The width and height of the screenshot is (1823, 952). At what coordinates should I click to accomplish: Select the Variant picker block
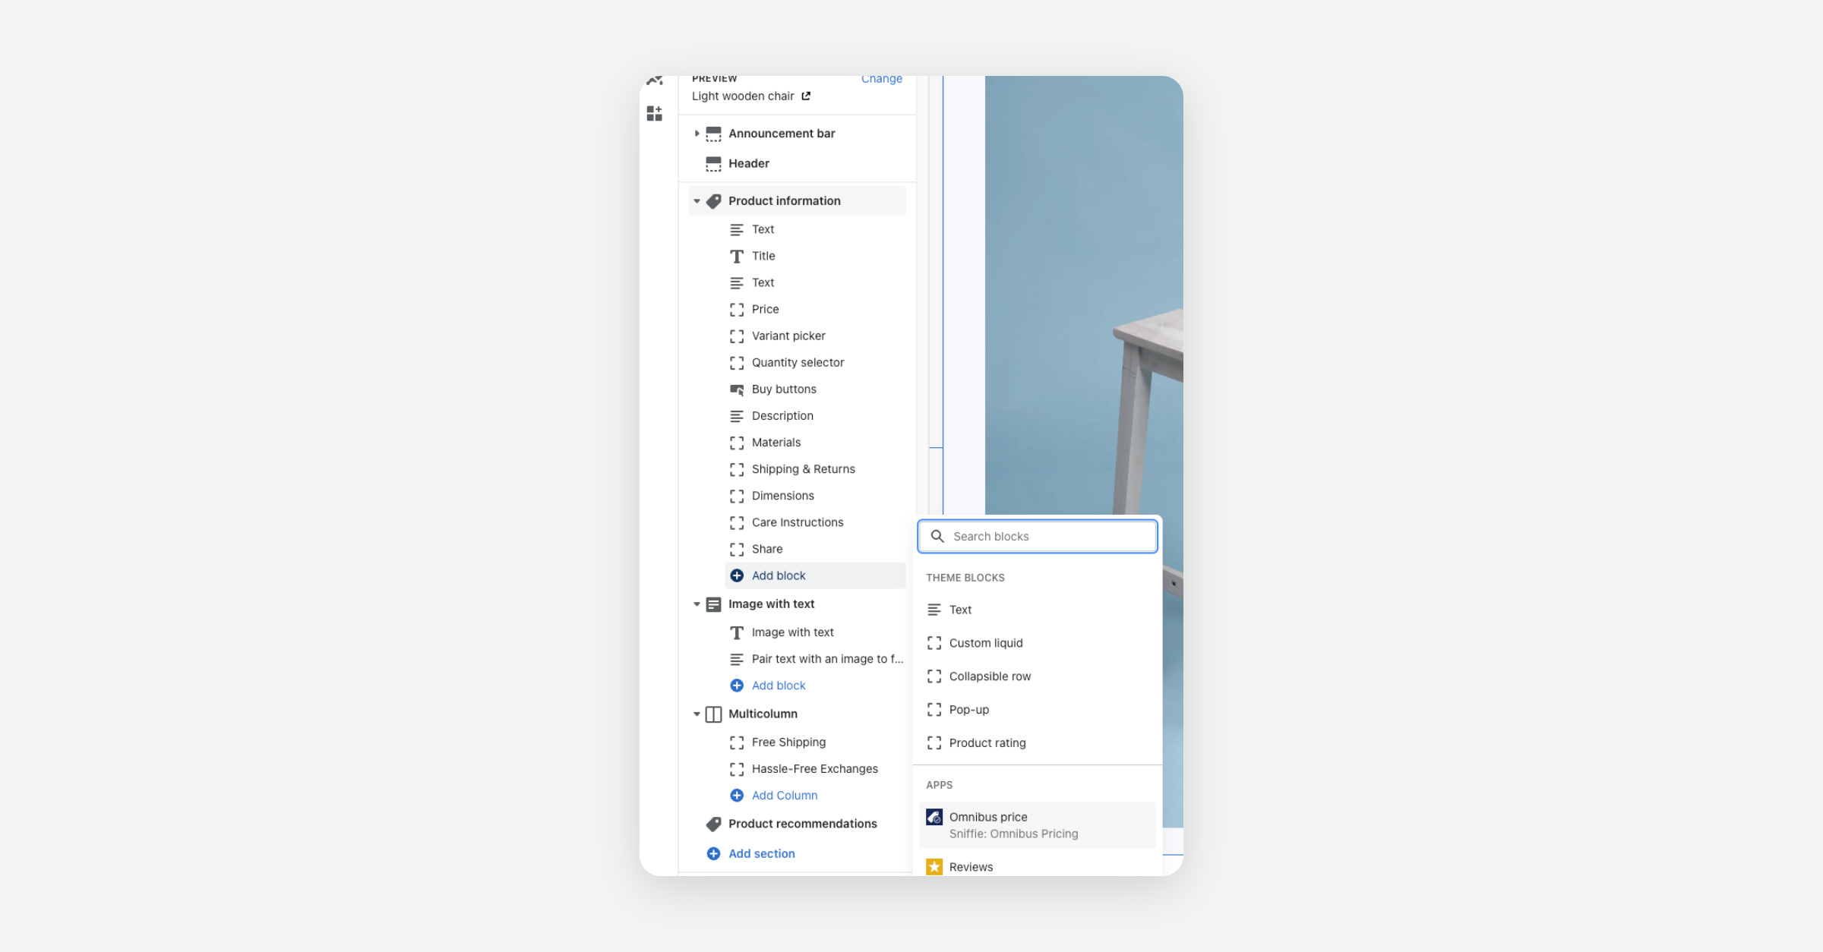pos(788,336)
